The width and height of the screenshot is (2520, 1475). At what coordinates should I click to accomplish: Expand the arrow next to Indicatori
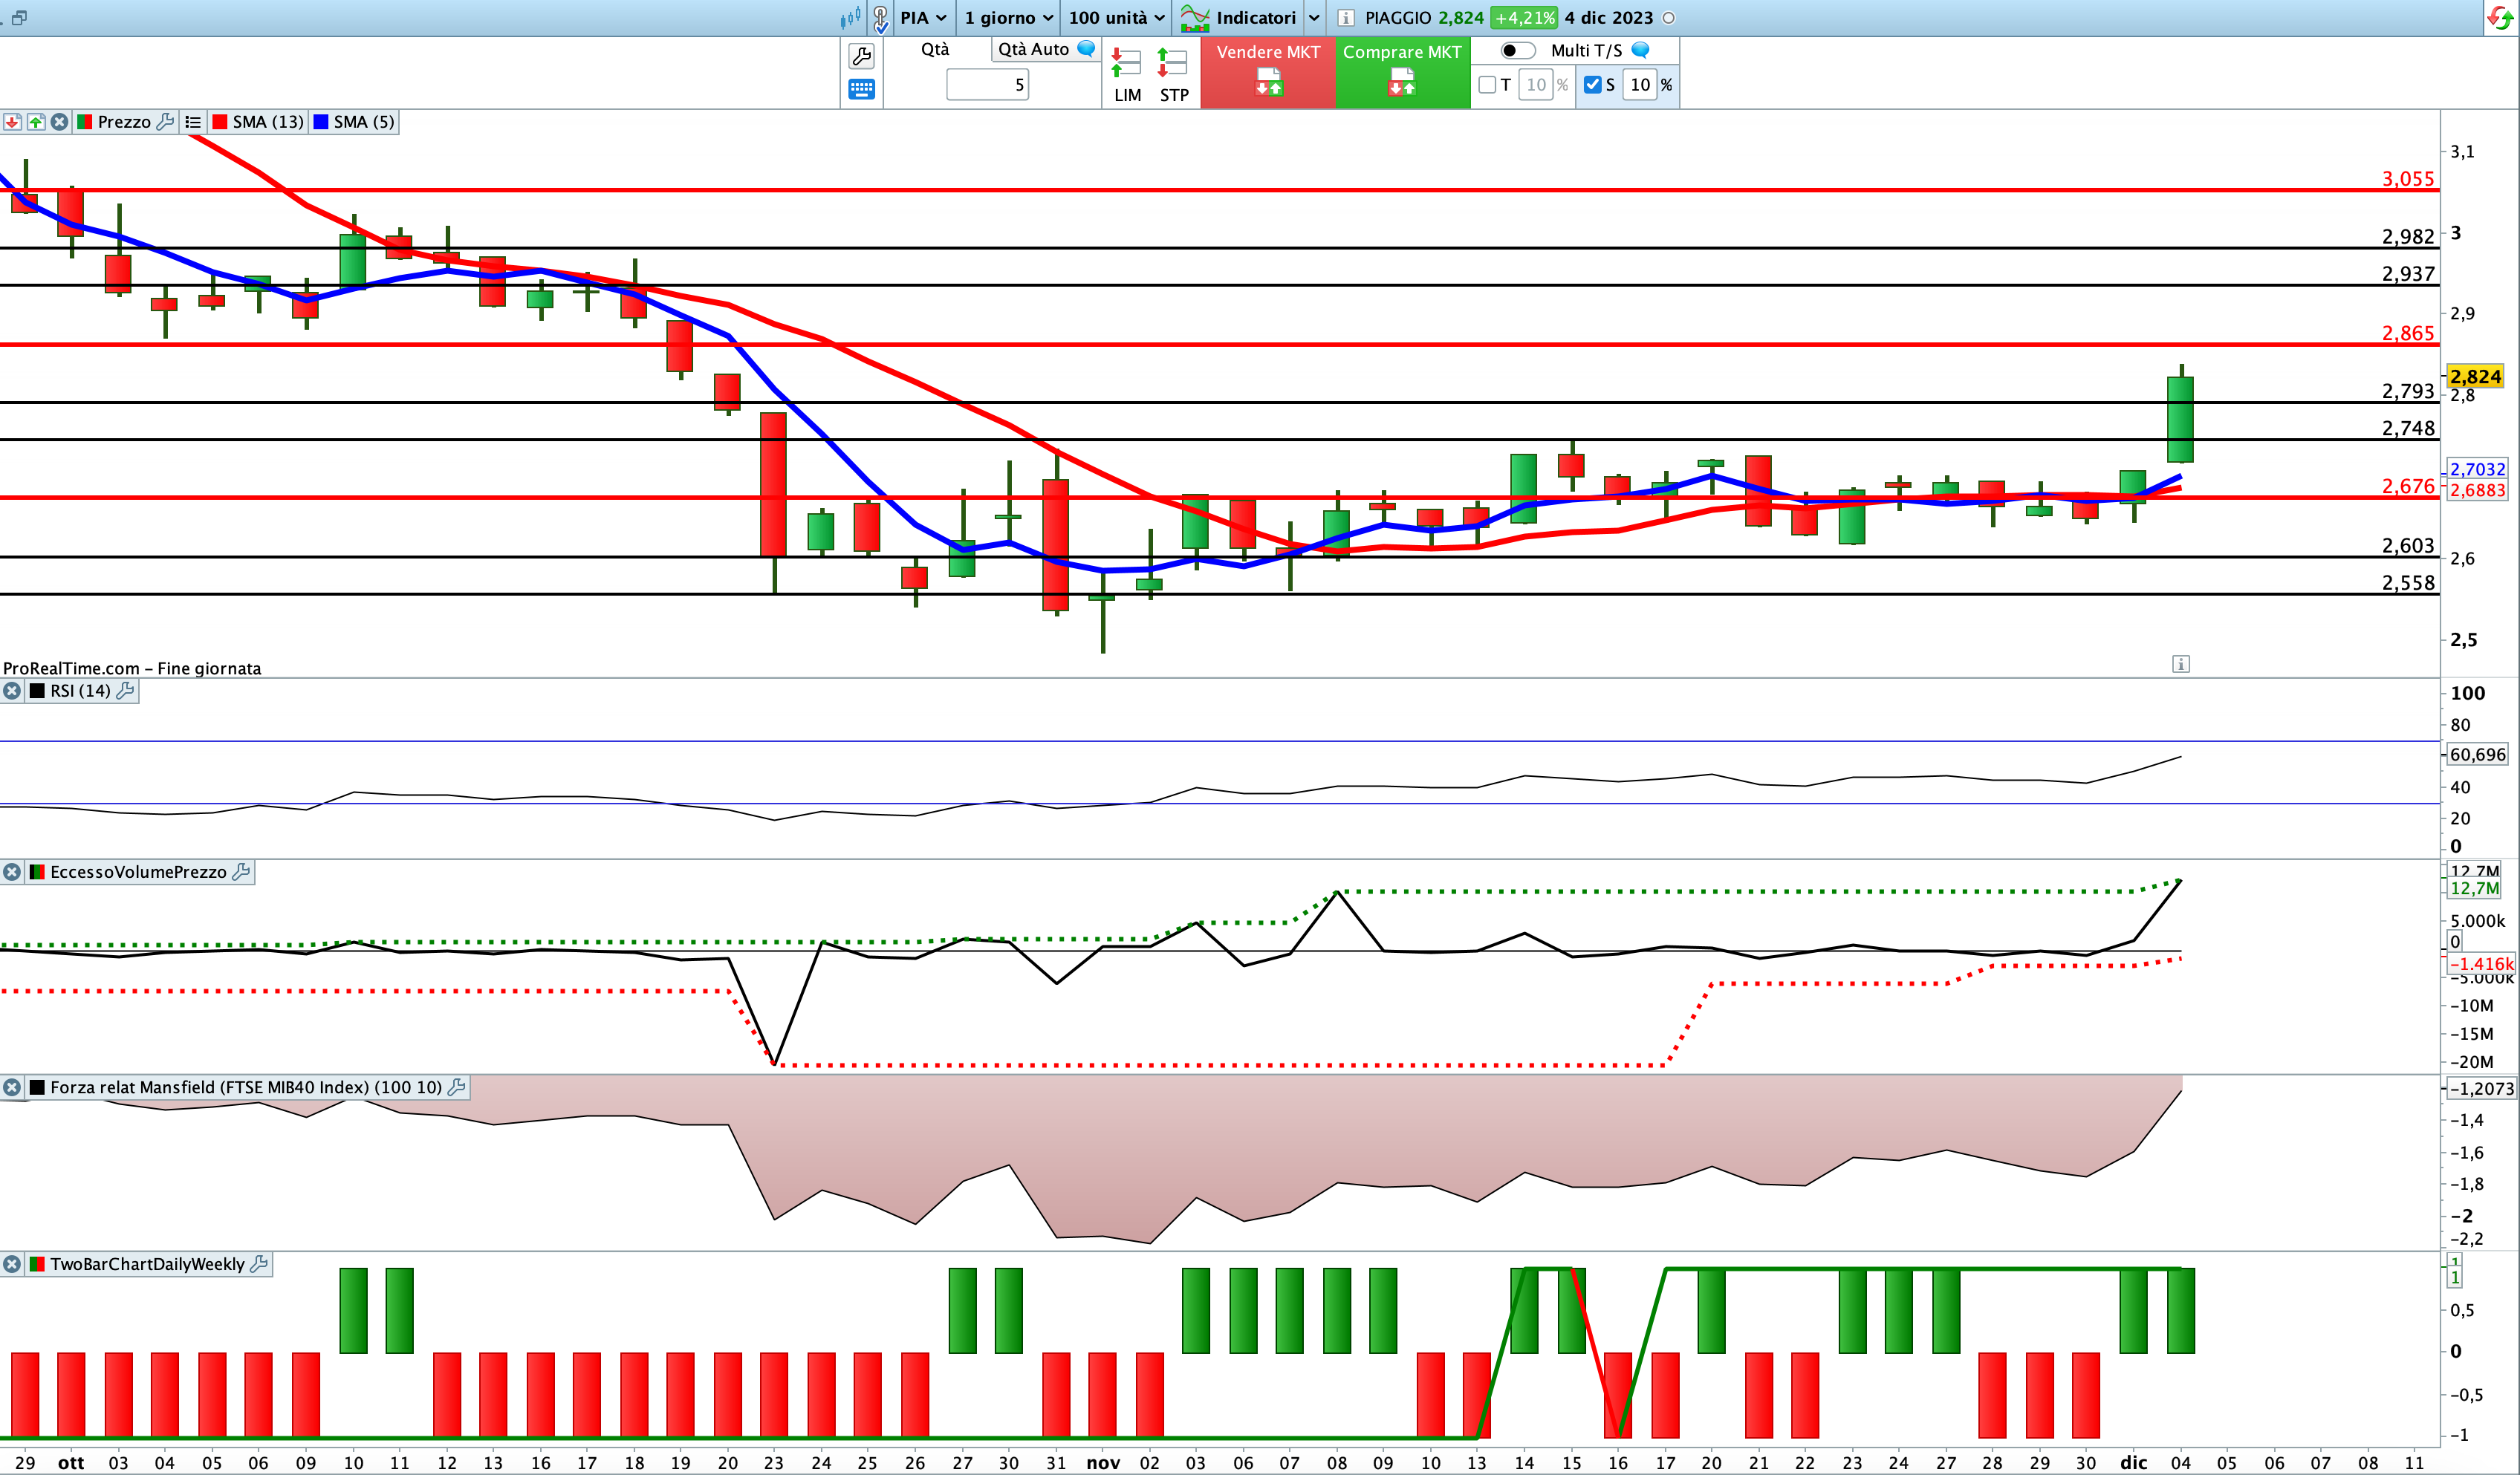1314,18
